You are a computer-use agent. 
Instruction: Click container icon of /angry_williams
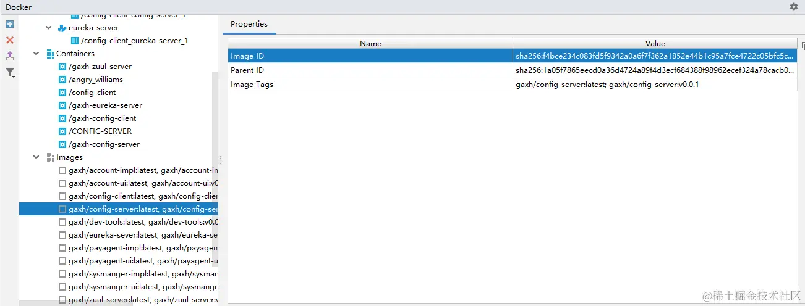[x=62, y=80]
